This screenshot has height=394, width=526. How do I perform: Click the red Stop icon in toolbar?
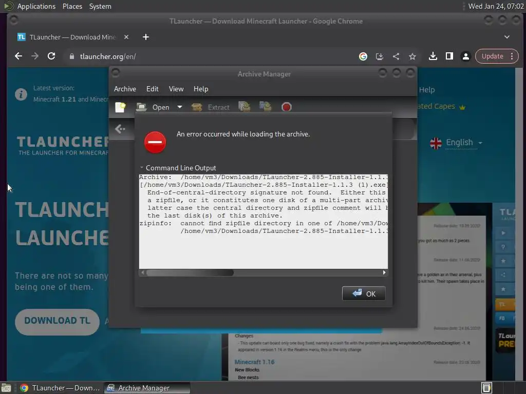[x=287, y=107]
